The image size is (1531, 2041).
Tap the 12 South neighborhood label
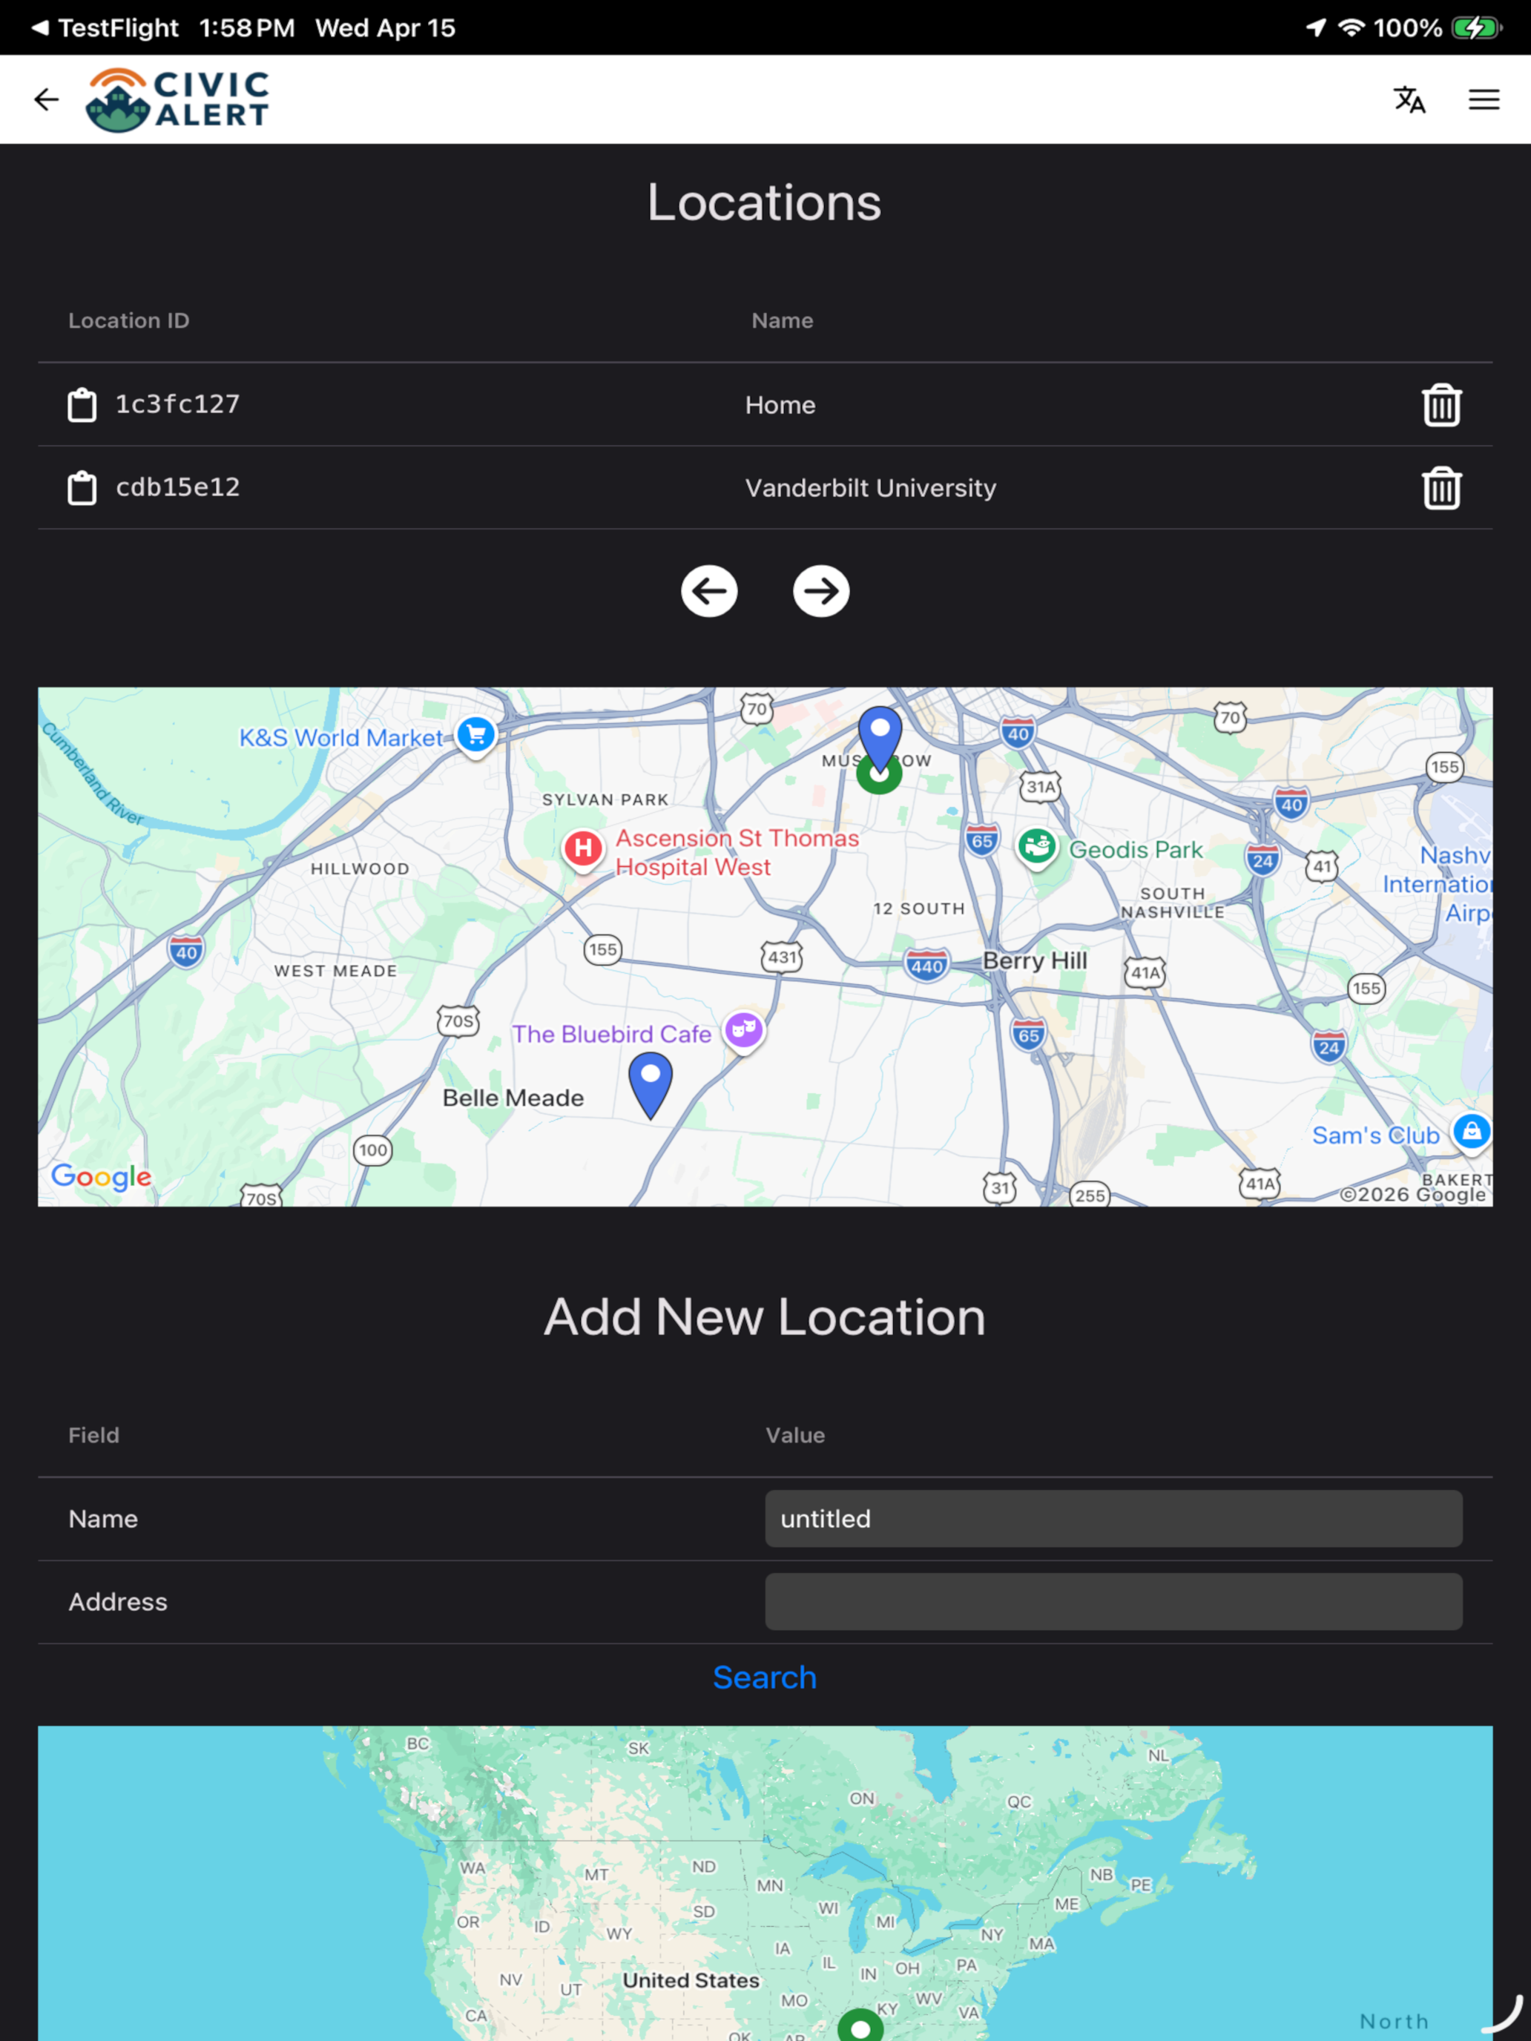(919, 909)
